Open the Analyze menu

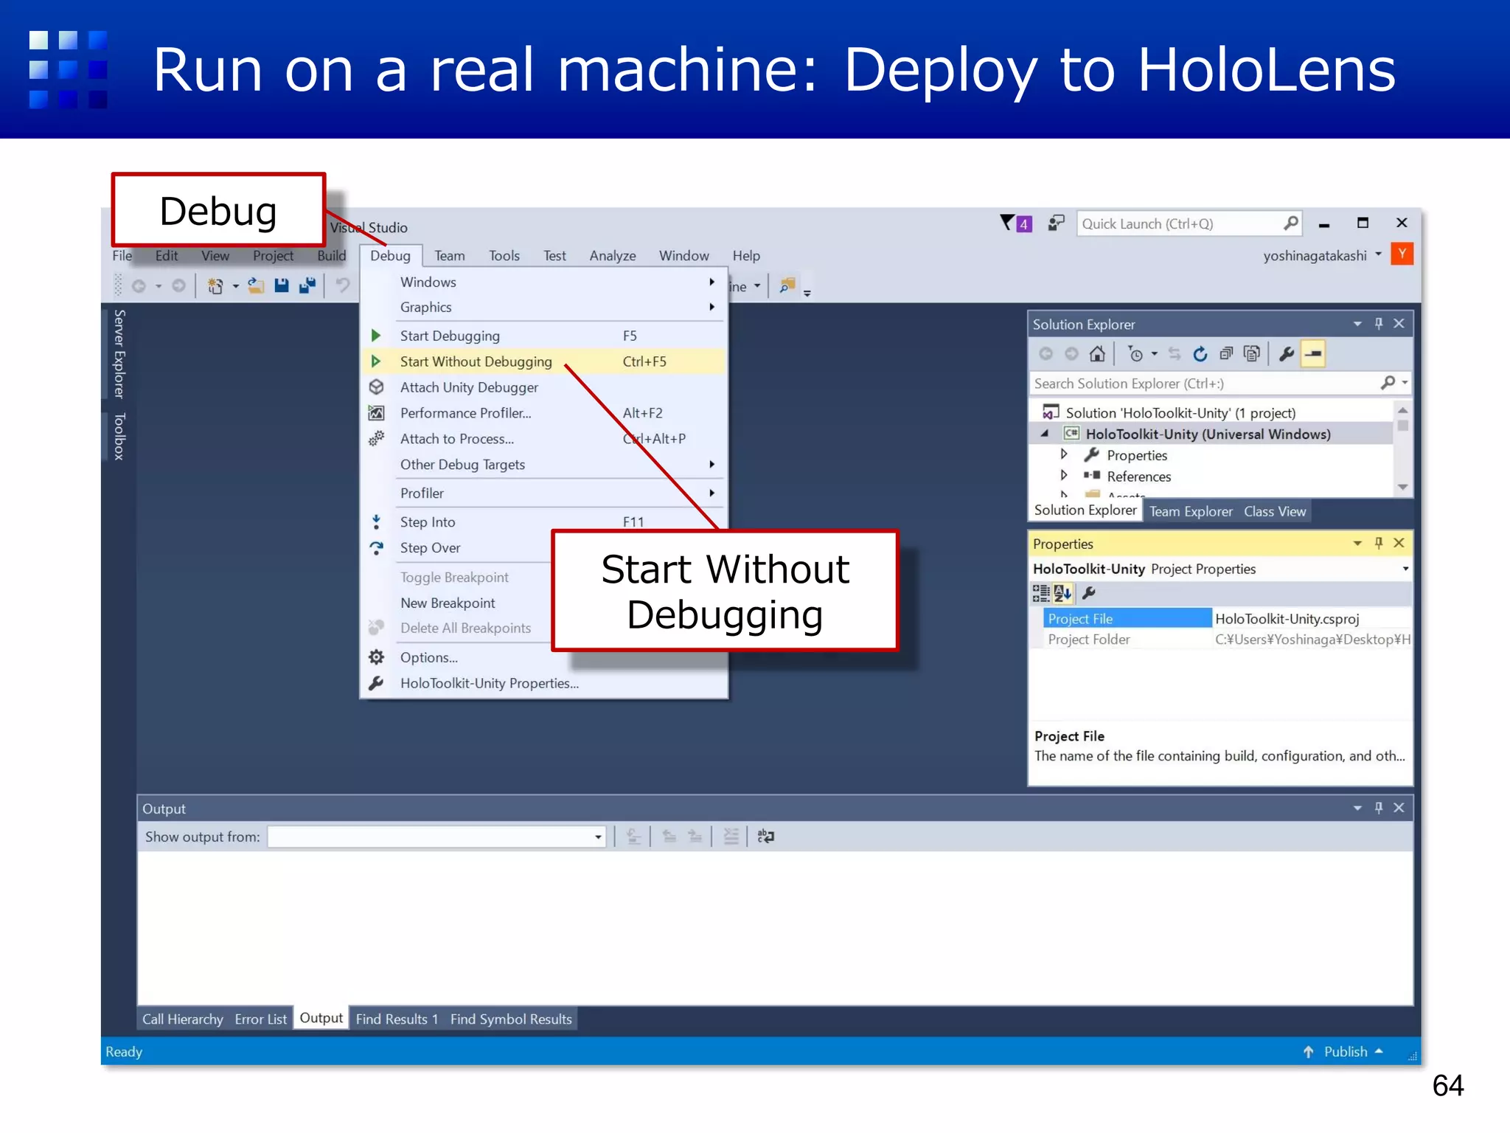613,255
